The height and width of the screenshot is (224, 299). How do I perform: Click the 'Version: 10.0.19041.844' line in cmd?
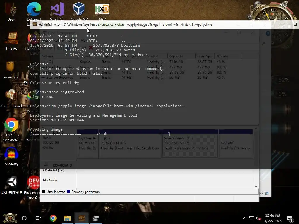57,120
